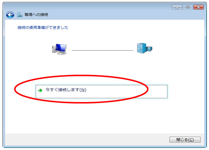Click the underlined N in 今すぐ接続します(N)
This screenshot has height=150, width=209.
point(83,90)
